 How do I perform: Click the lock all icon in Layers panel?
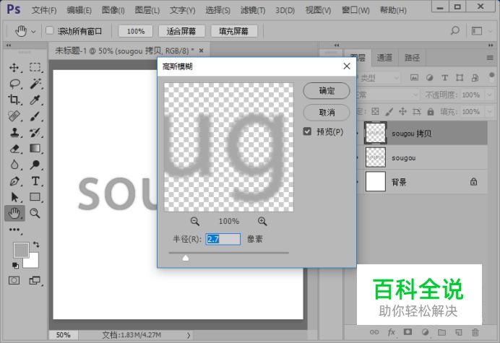click(431, 112)
